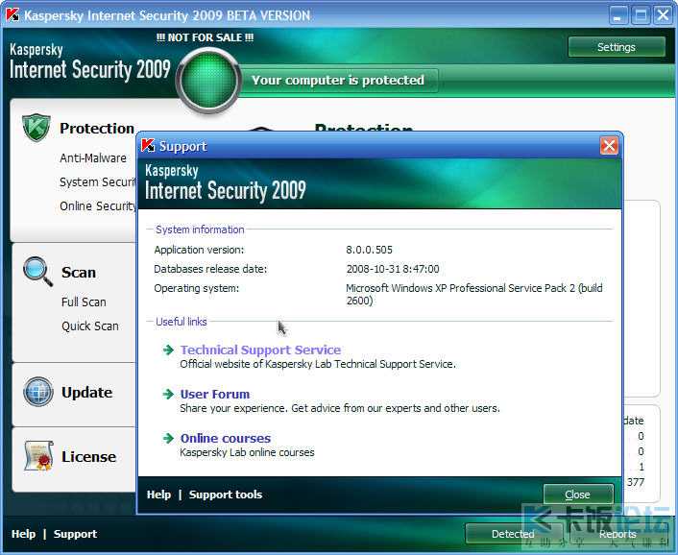Click Help in the Support dialog footer
This screenshot has width=678, height=555.
pyautogui.click(x=158, y=495)
